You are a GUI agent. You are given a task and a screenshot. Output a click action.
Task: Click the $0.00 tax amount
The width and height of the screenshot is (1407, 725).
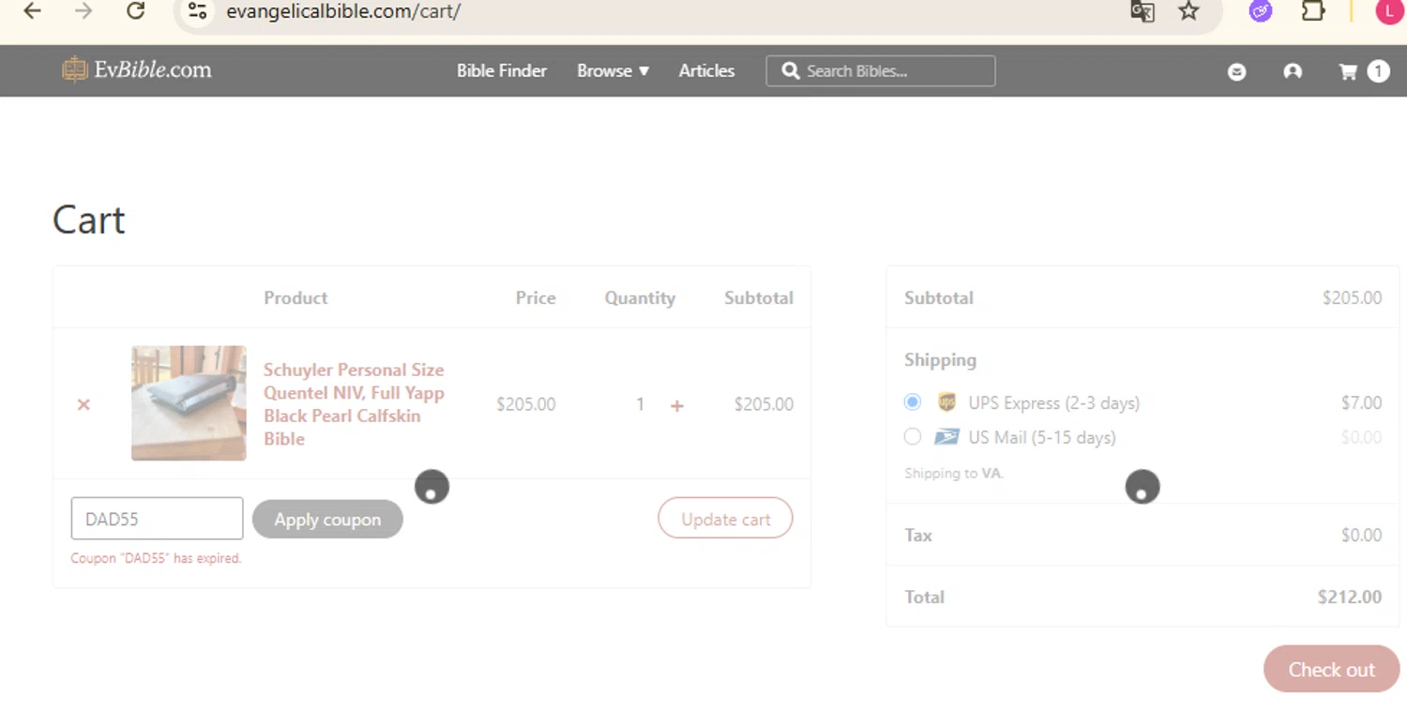pyautogui.click(x=1362, y=535)
